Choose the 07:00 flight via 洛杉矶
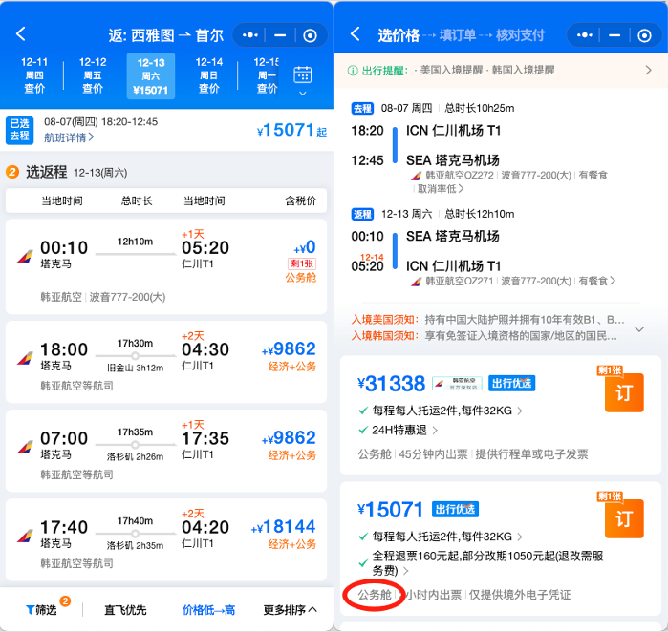This screenshot has width=668, height=632. pos(166,451)
